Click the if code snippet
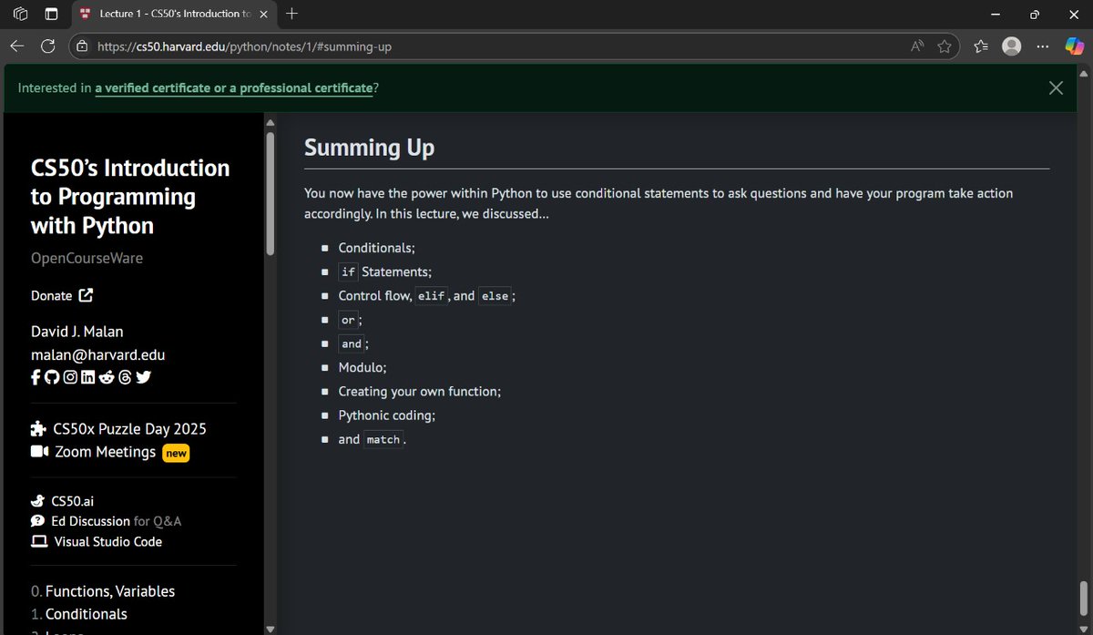 (348, 271)
